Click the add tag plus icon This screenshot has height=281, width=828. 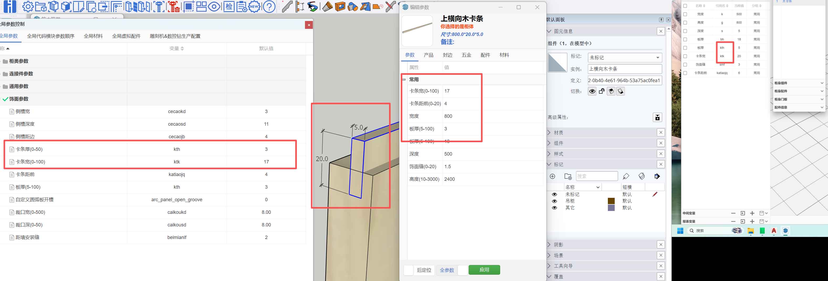pos(552,176)
